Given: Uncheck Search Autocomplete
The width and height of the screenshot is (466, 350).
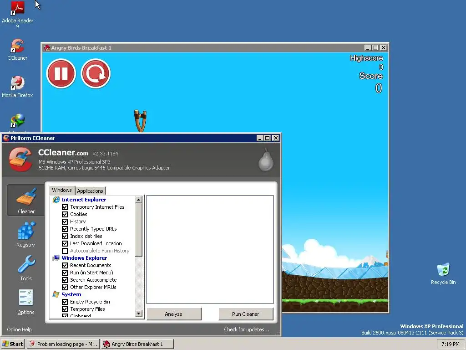Looking at the screenshot, I should (x=65, y=280).
